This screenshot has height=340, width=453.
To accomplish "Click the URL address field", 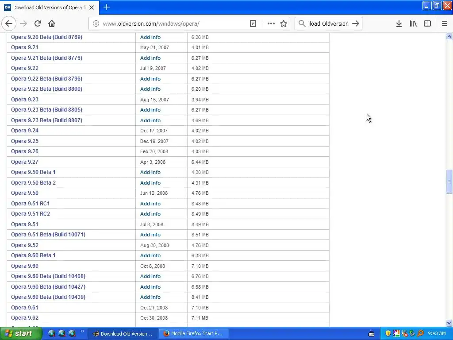I will (x=173, y=24).
